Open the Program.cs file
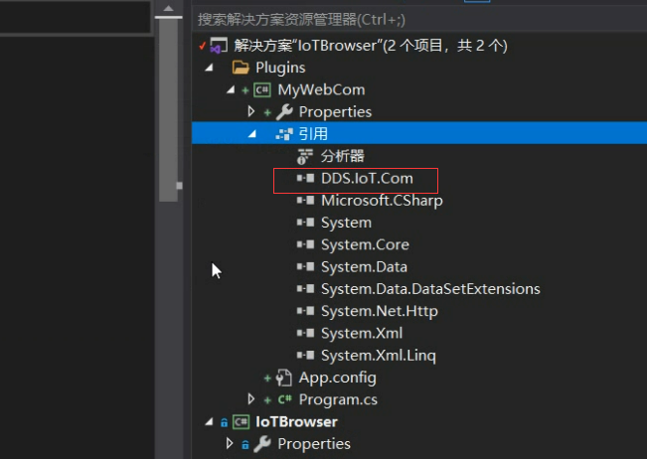This screenshot has width=647, height=459. point(338,399)
